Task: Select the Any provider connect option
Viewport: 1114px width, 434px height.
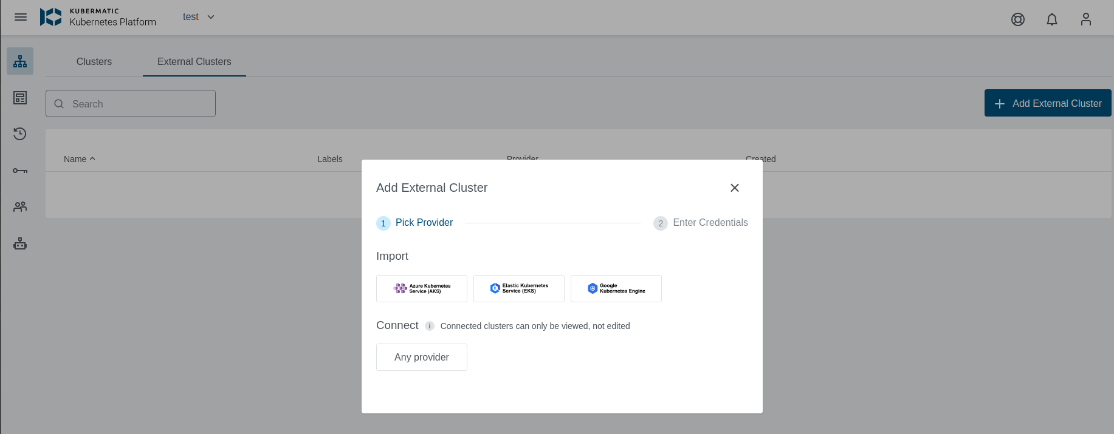Action: coord(421,357)
